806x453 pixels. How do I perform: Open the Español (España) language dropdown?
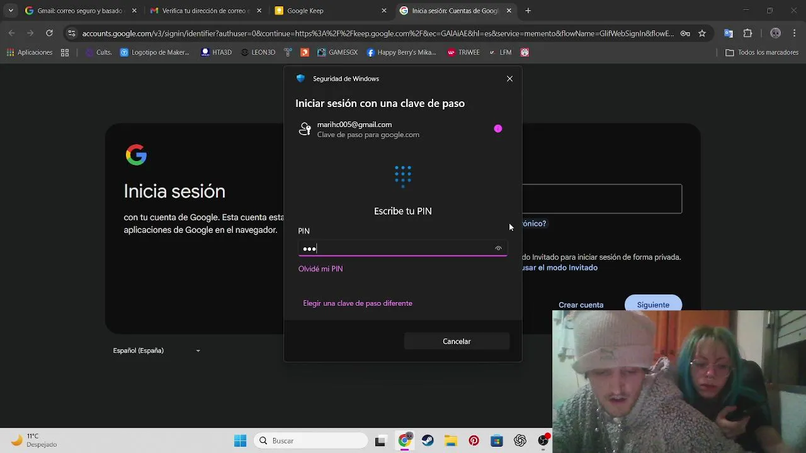[157, 350]
